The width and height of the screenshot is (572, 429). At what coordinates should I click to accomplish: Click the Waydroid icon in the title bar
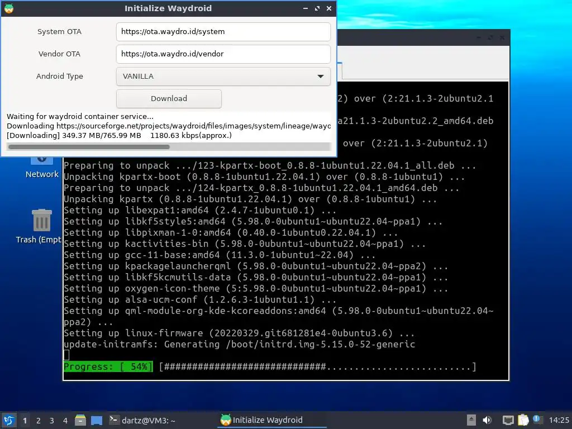(9, 8)
